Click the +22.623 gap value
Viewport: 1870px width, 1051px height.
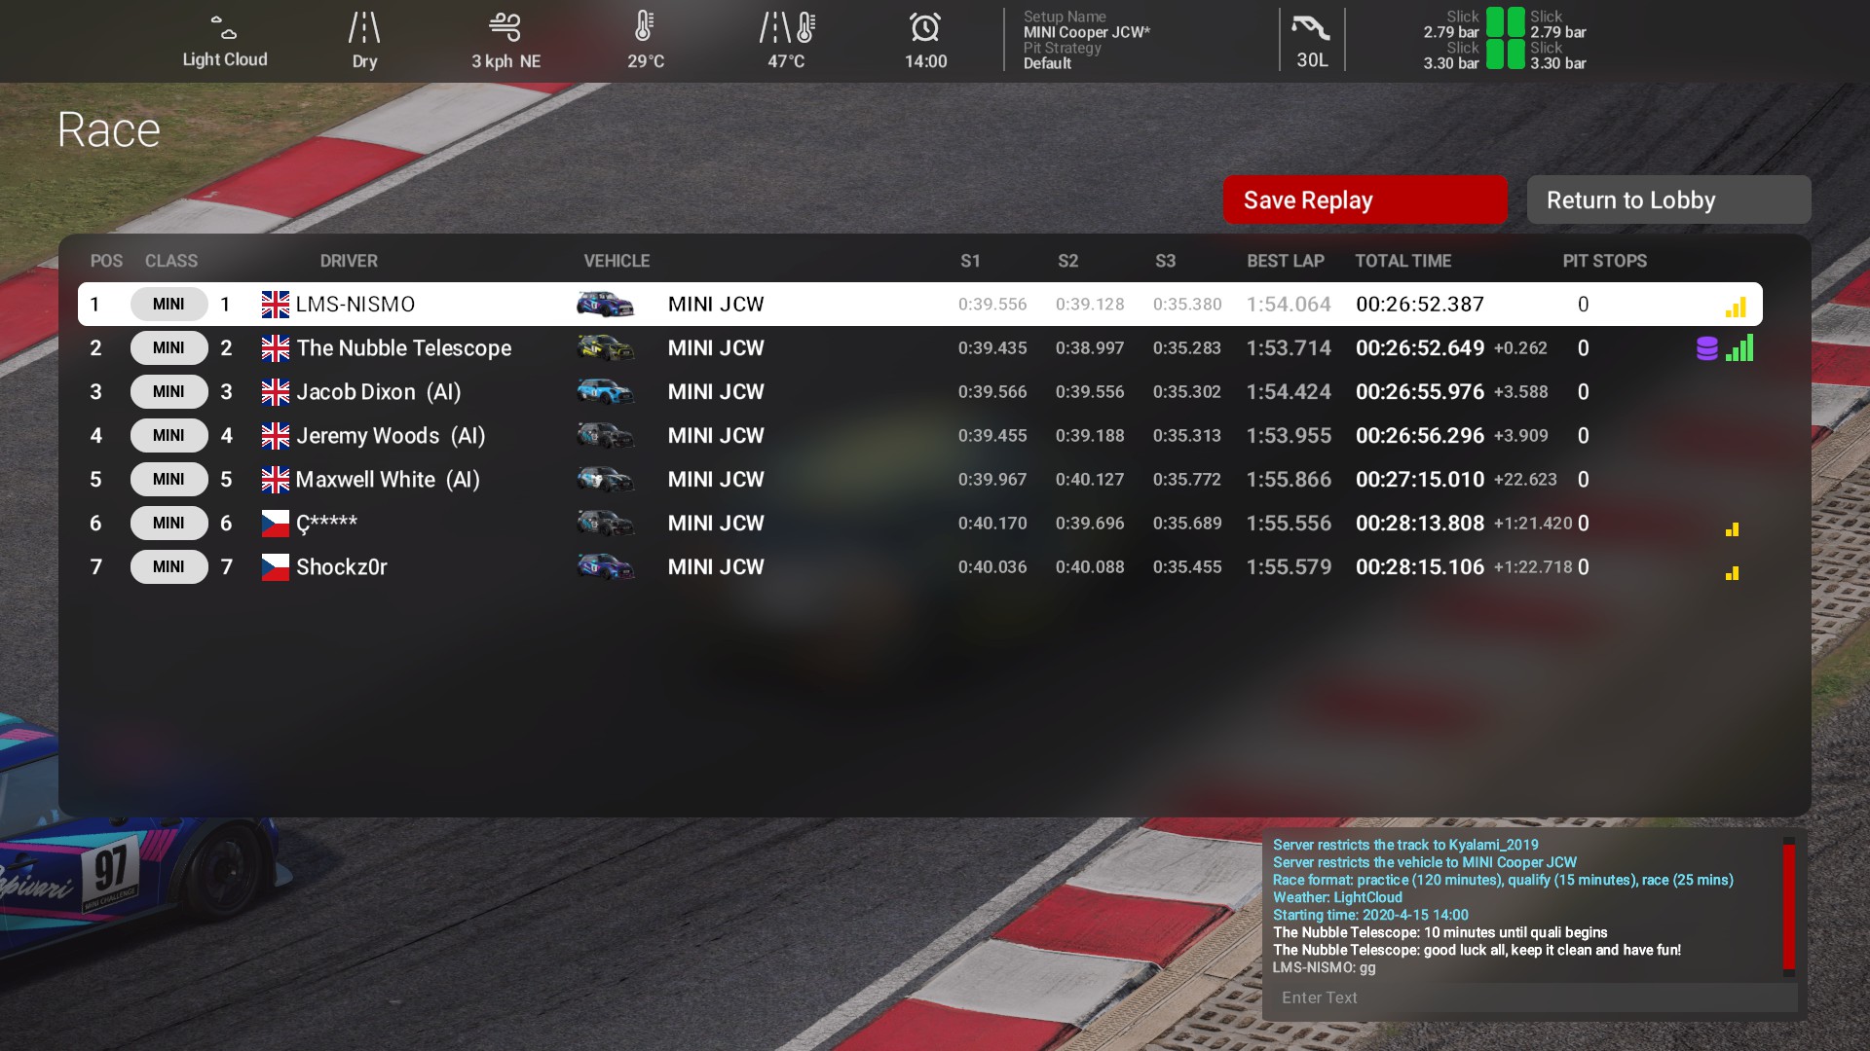pos(1525,480)
